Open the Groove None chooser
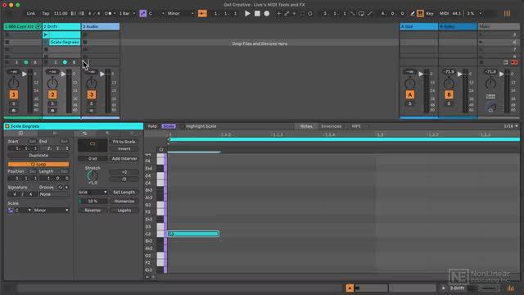524x295 pixels. click(x=54, y=194)
